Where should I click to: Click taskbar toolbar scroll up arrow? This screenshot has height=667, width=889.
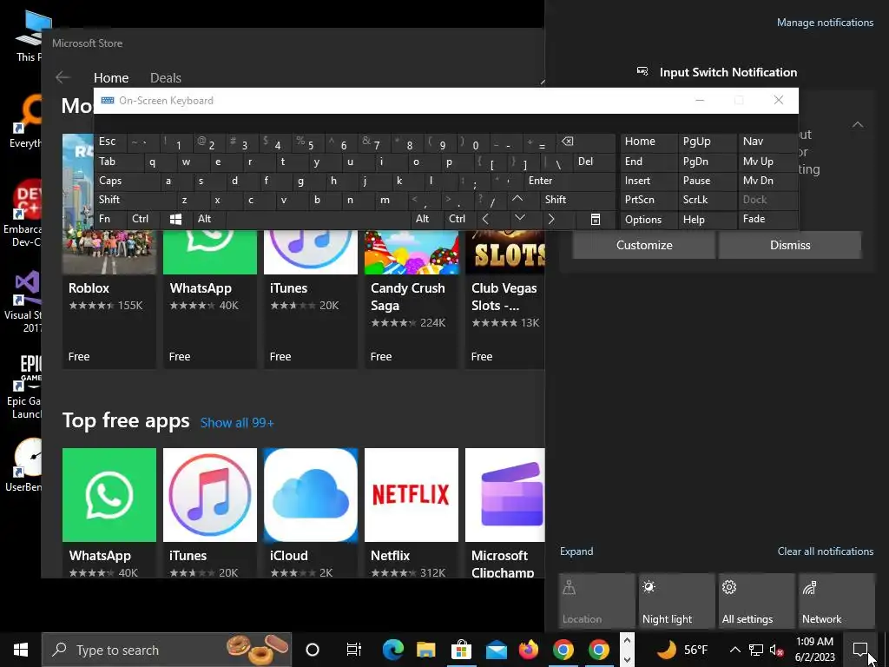point(627,640)
